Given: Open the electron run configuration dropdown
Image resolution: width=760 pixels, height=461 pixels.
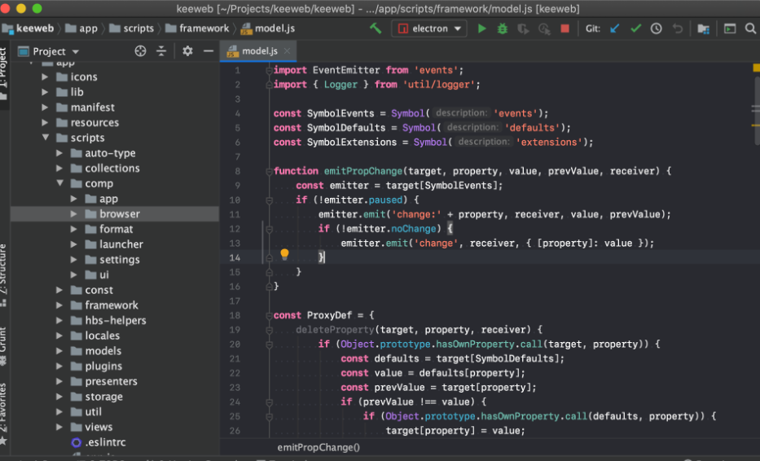Looking at the screenshot, I should [429, 29].
